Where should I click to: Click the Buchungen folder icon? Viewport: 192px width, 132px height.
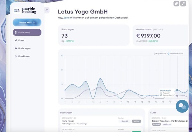16,48
